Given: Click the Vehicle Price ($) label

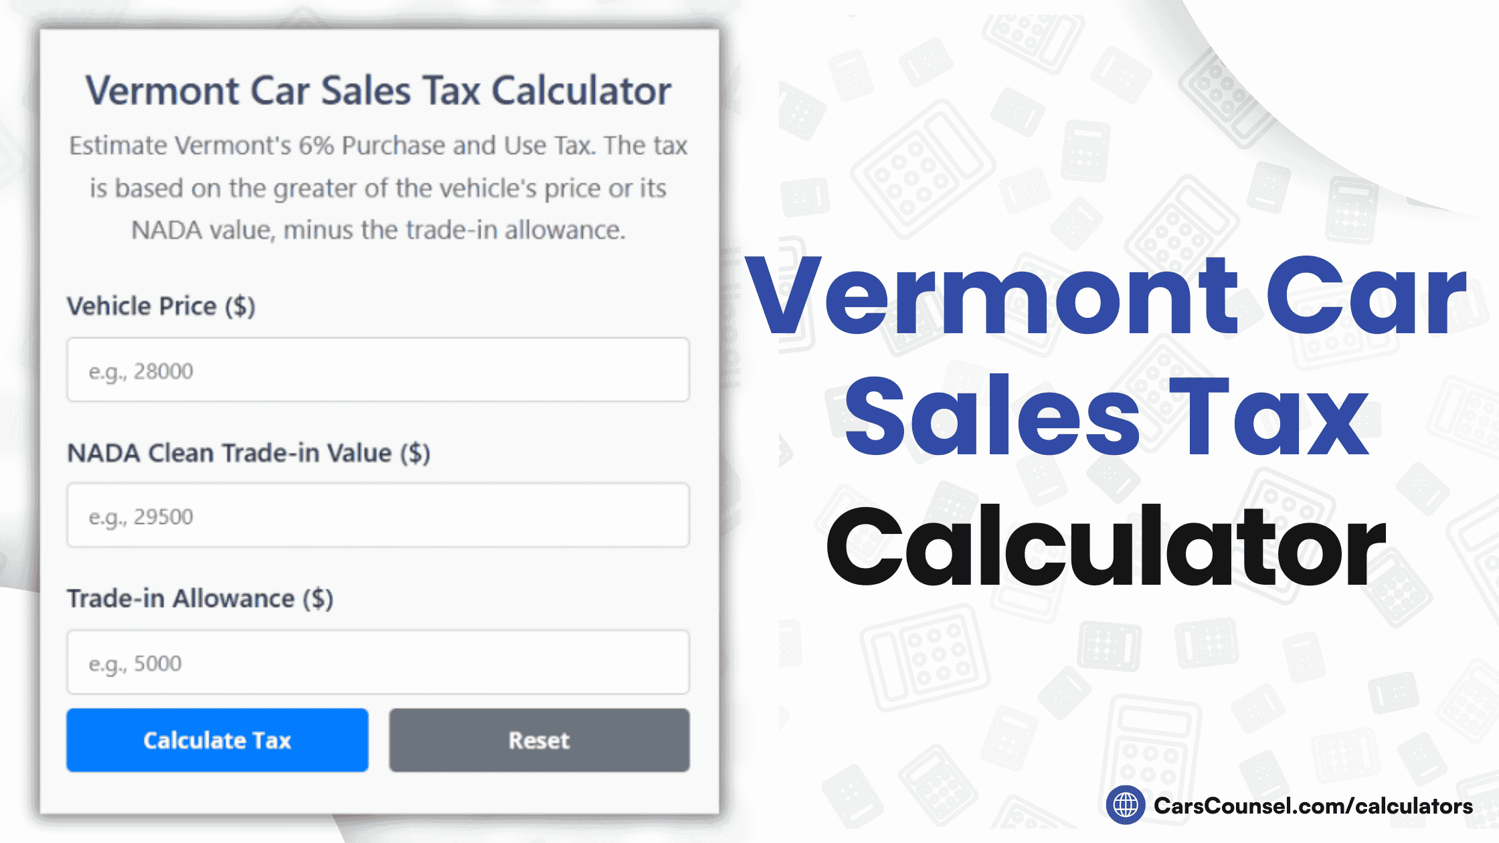Looking at the screenshot, I should click(162, 306).
